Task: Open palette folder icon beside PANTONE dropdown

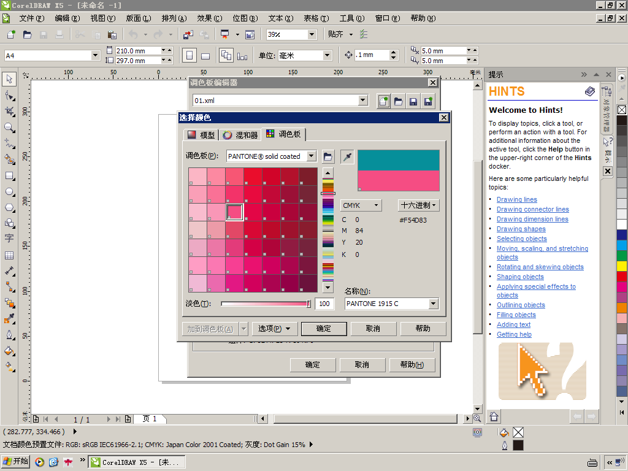Action: coord(328,156)
